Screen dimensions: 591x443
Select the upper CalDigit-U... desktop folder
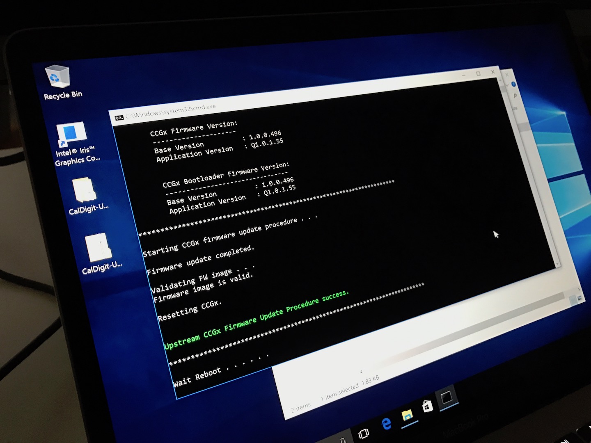pyautogui.click(x=85, y=190)
